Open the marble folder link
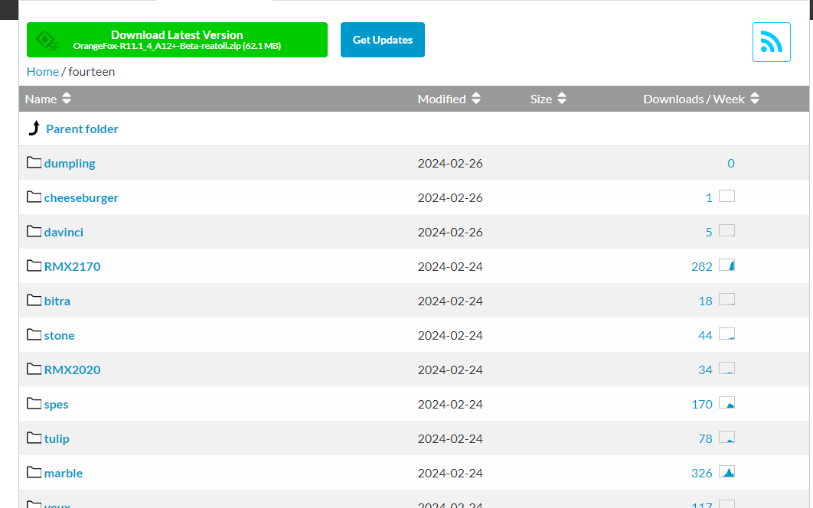Viewport: 813px width, 508px height. coord(64,474)
